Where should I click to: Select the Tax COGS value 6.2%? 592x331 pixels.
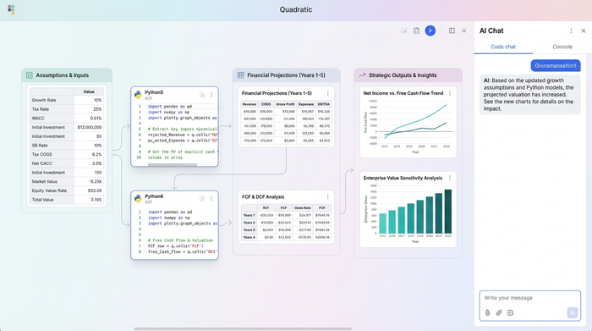(x=96, y=155)
